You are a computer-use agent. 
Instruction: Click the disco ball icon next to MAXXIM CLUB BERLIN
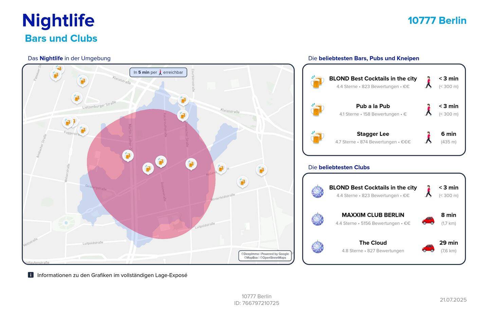318,219
